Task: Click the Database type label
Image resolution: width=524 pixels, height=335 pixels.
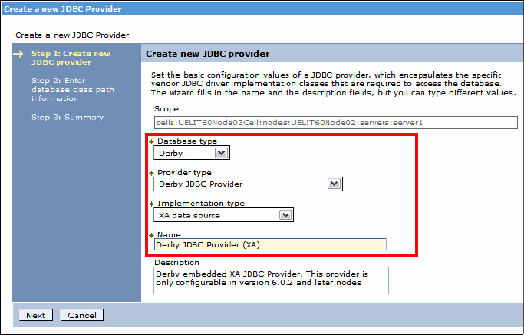Action: 187,141
